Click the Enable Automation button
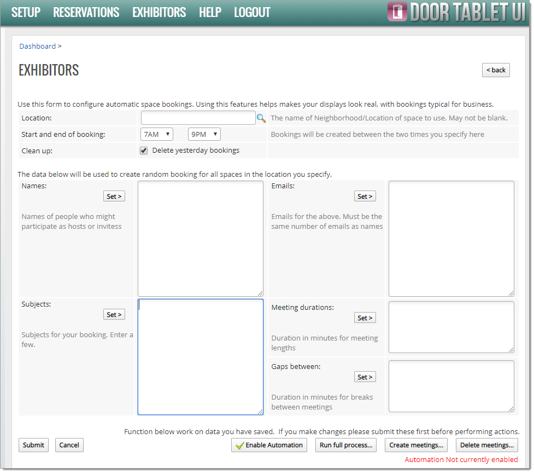 (x=269, y=445)
